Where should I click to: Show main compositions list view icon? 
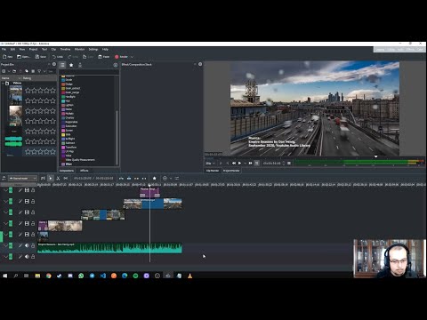pos(62,65)
